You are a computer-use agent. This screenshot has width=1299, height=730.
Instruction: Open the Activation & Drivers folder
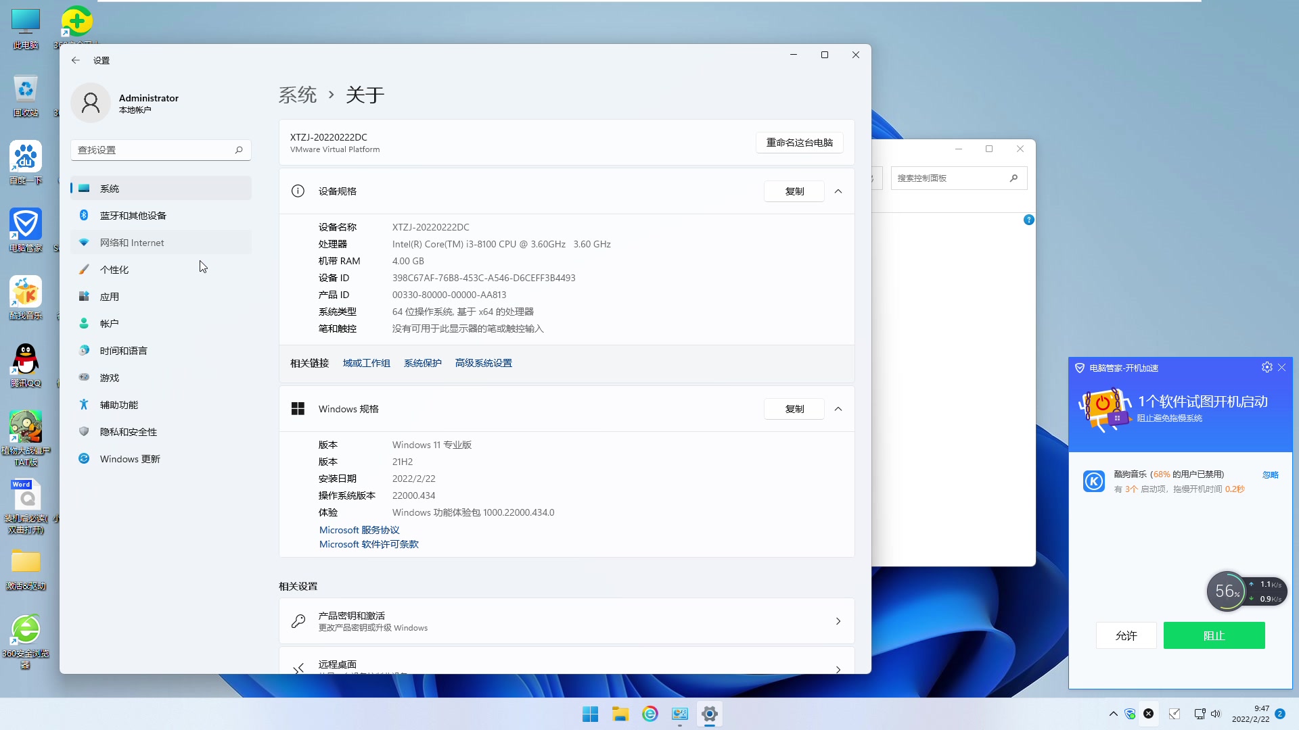(26, 568)
